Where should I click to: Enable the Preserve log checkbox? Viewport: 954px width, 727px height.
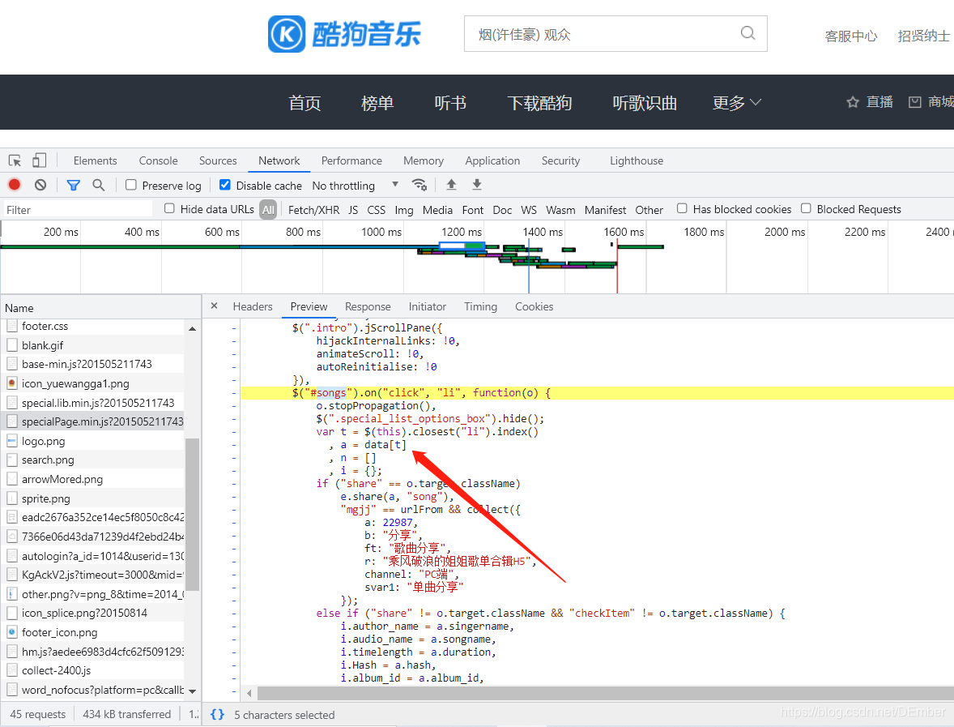131,185
